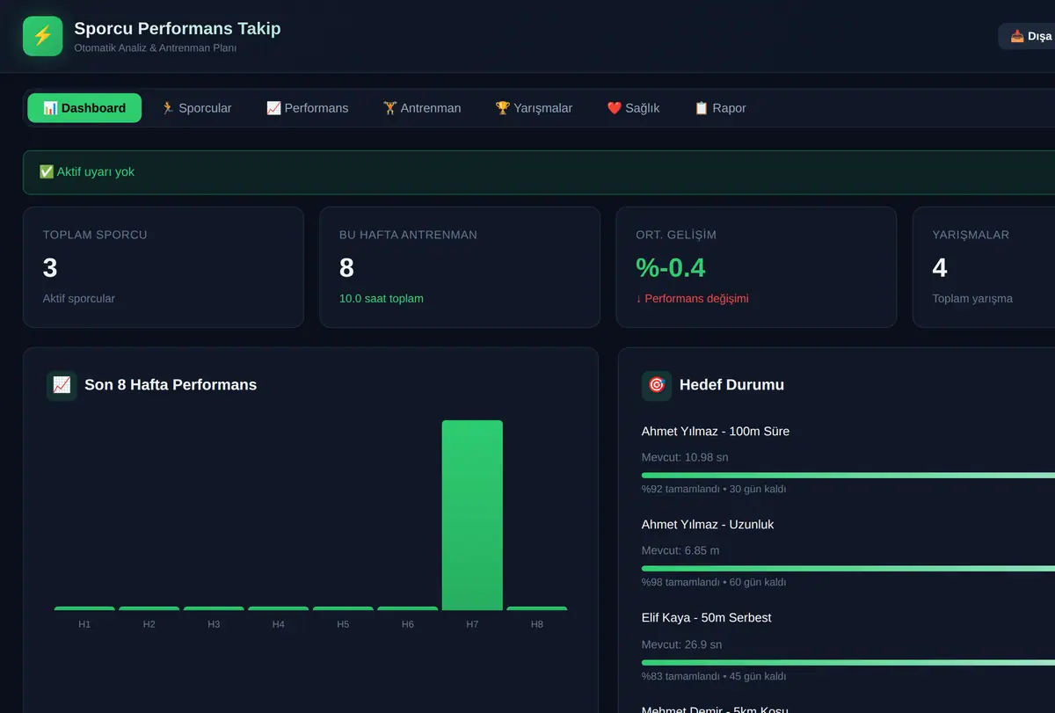
Task: Click 'Ahmet Yılmaz - Uzunluk' goal title
Action: 708,525
